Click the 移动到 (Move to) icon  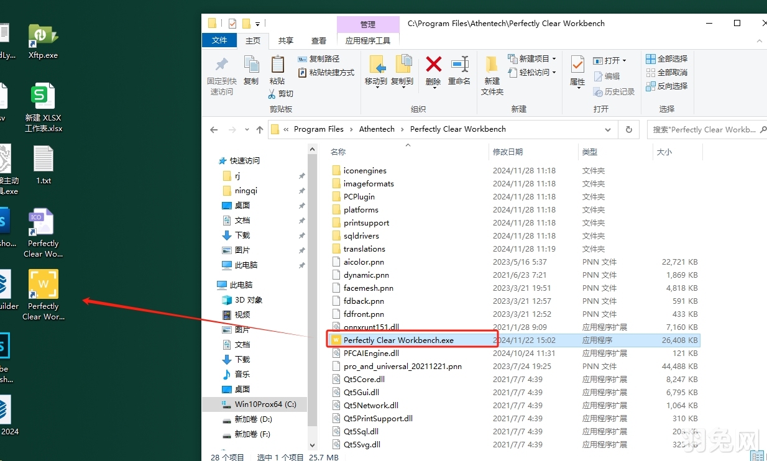[378, 70]
